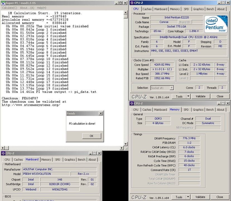Switch to Mainboard tab in Memory CPU-Z window
Viewport: 231px width, 201px height.
[x=160, y=110]
